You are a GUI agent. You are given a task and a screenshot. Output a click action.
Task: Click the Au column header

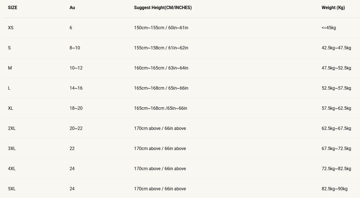click(72, 8)
